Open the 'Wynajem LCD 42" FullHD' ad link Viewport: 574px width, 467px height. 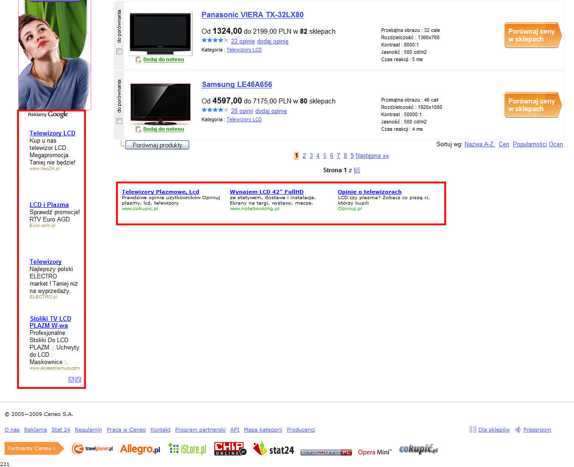click(267, 192)
